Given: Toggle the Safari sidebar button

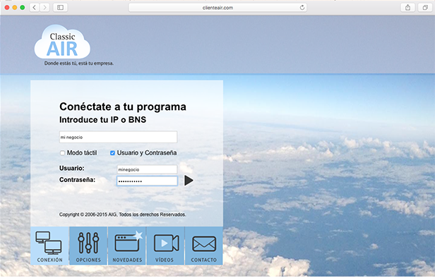Looking at the screenshot, I should tap(60, 8).
